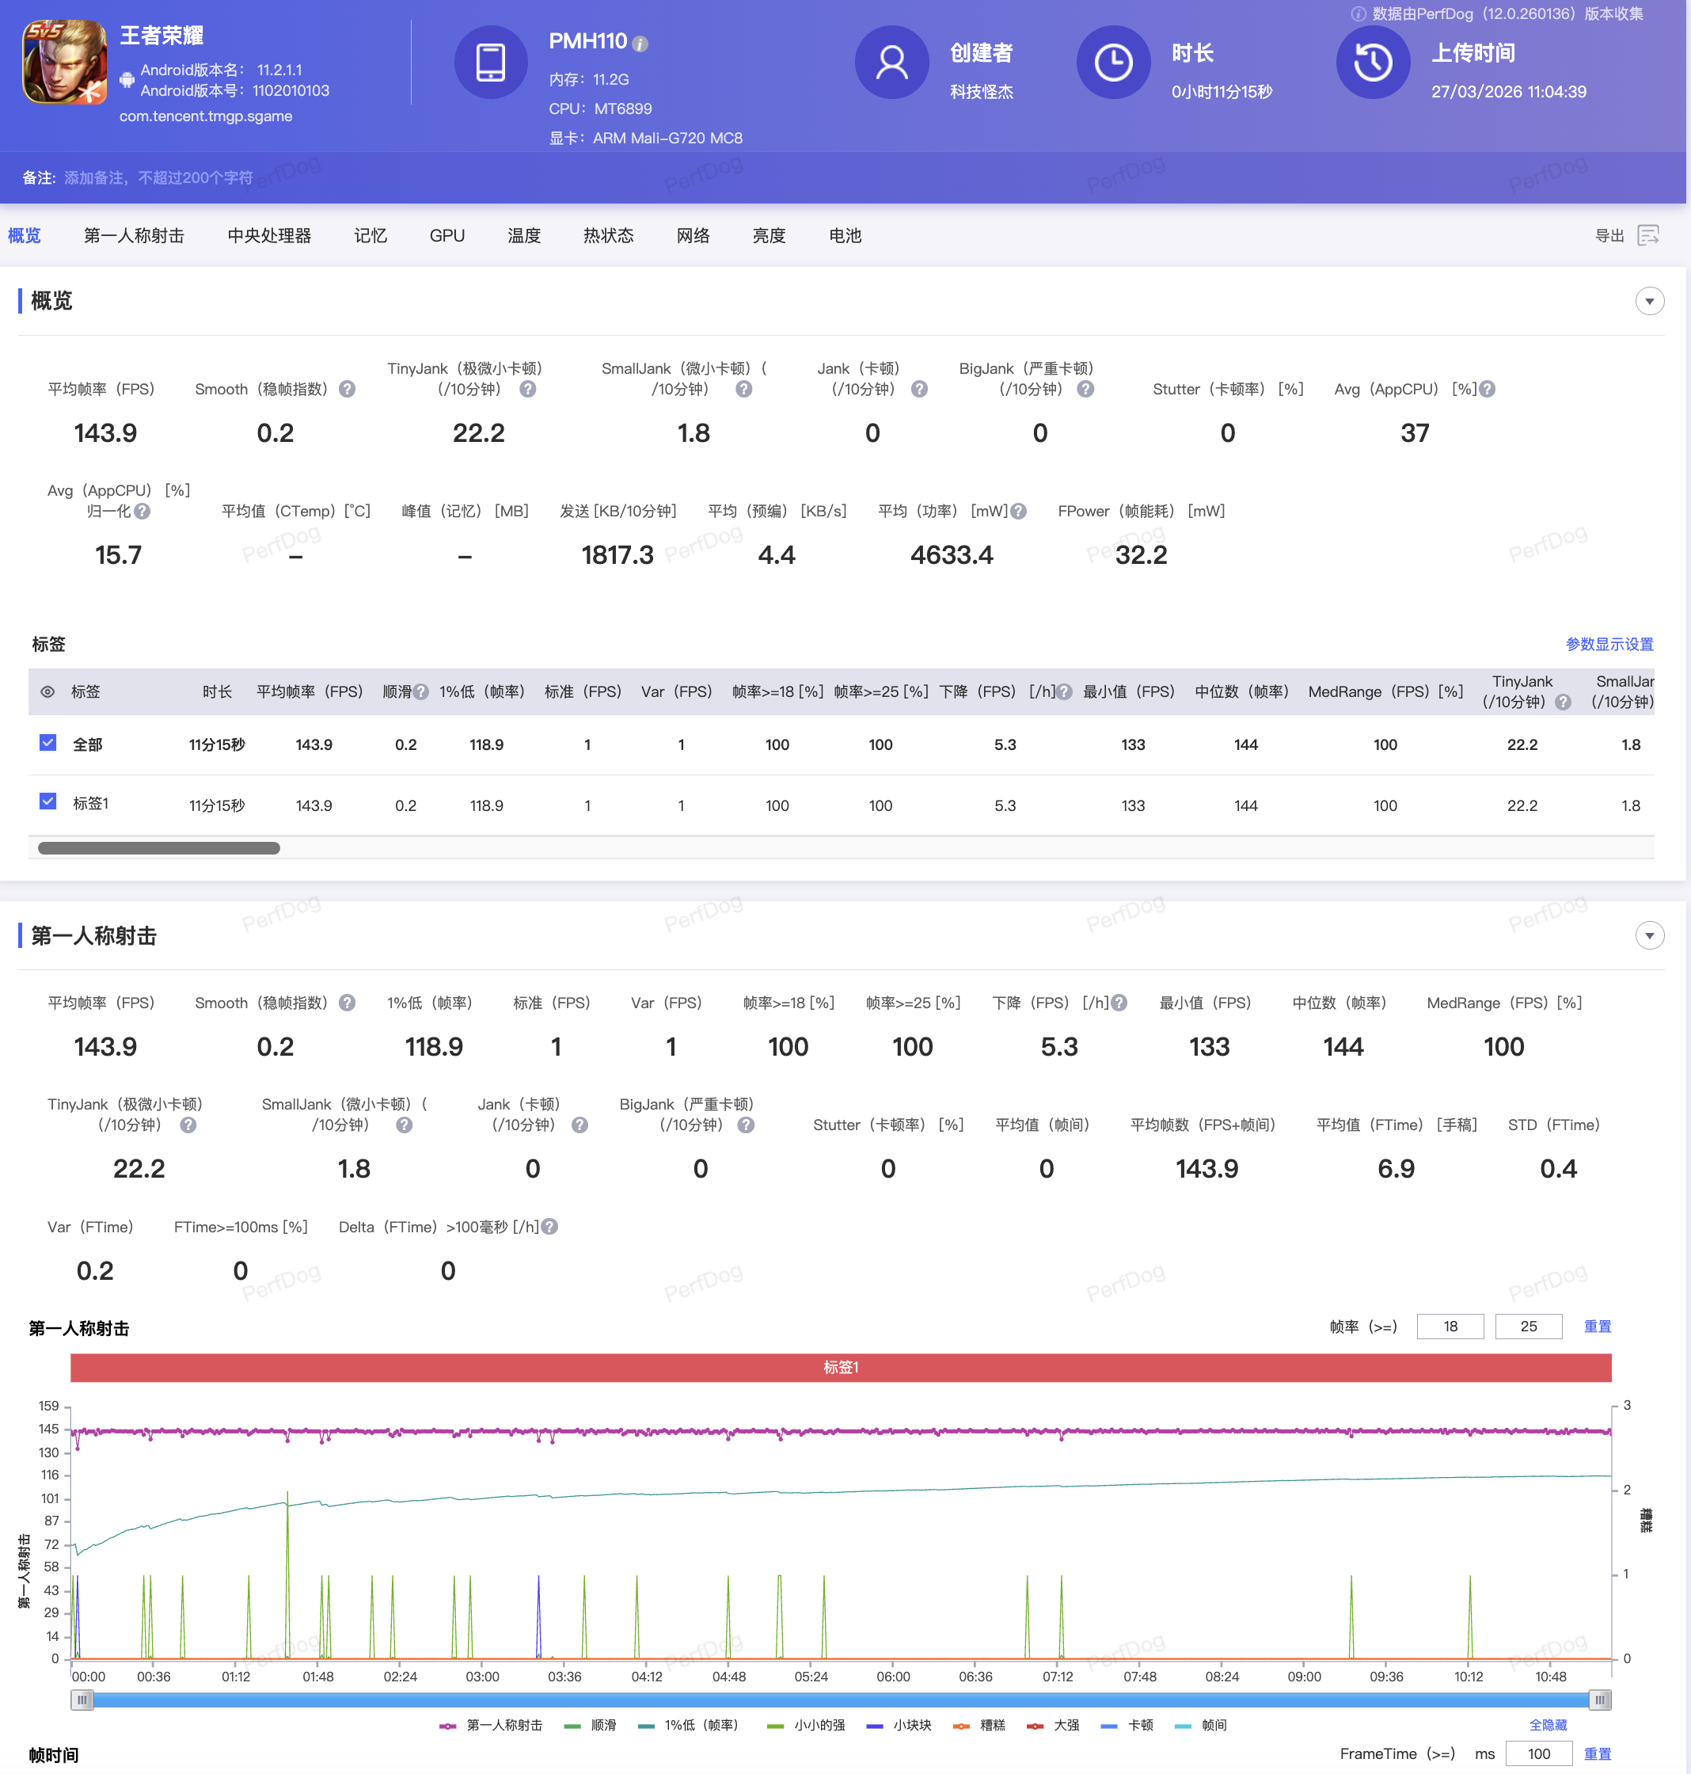Click the help icon beside Delta (FTime) >100毫秒
Screen dimensions: 1691x1774
coord(550,1227)
